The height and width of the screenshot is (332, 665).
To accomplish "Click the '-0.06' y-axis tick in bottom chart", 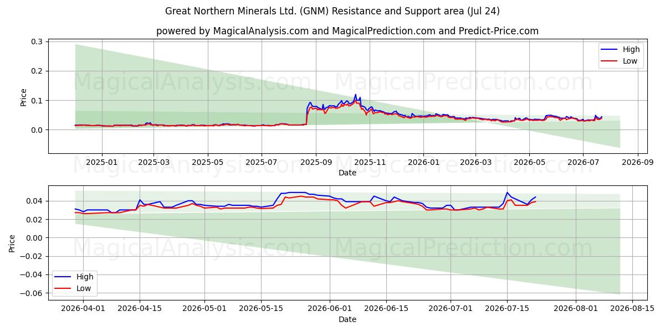I will point(33,293).
